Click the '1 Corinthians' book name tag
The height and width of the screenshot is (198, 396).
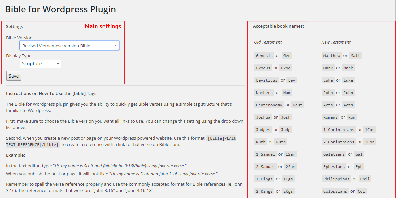point(339,130)
